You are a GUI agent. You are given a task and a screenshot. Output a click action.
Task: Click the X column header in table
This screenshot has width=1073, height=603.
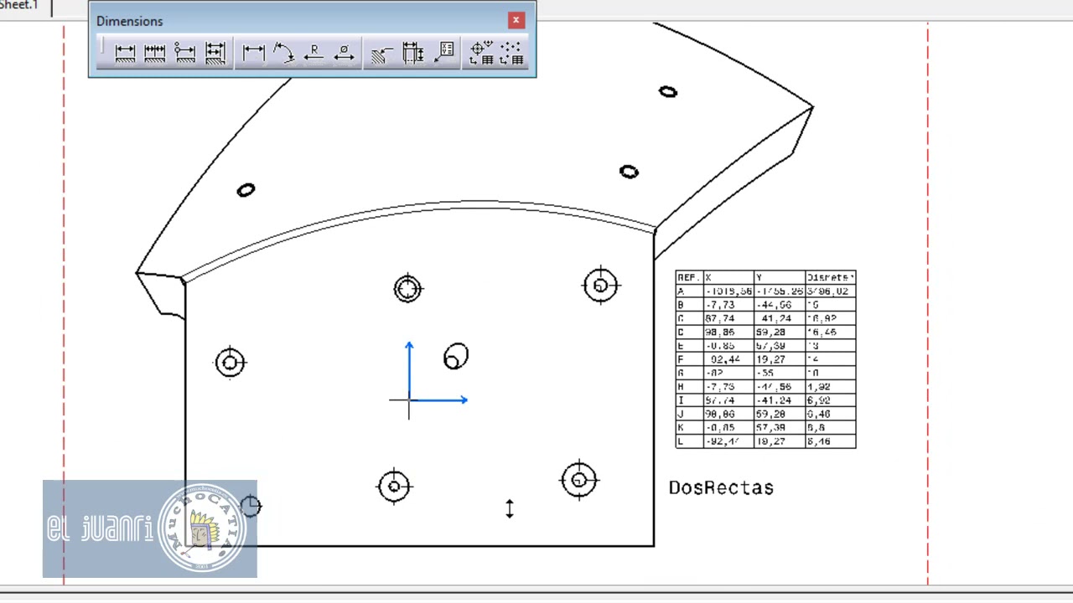pyautogui.click(x=728, y=277)
